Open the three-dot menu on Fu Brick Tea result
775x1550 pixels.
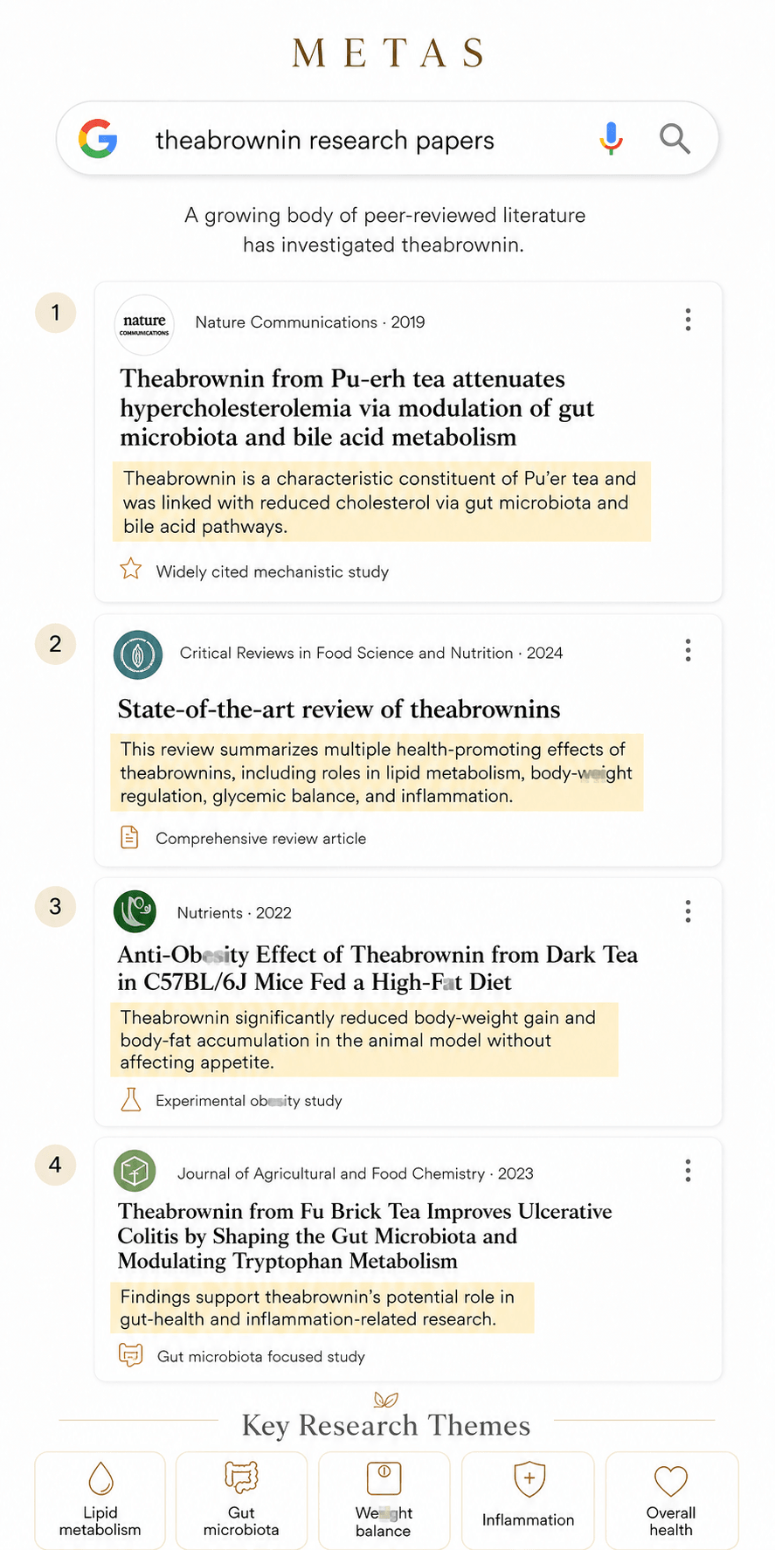click(689, 1171)
